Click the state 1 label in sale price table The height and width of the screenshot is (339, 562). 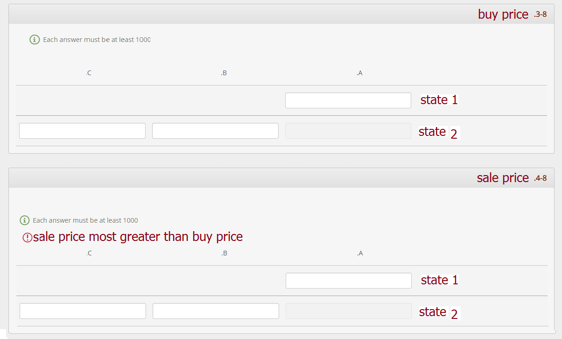pyautogui.click(x=439, y=280)
